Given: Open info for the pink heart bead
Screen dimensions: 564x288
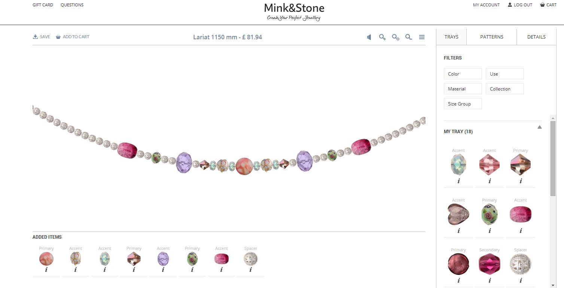Looking at the screenshot, I should tap(458, 231).
